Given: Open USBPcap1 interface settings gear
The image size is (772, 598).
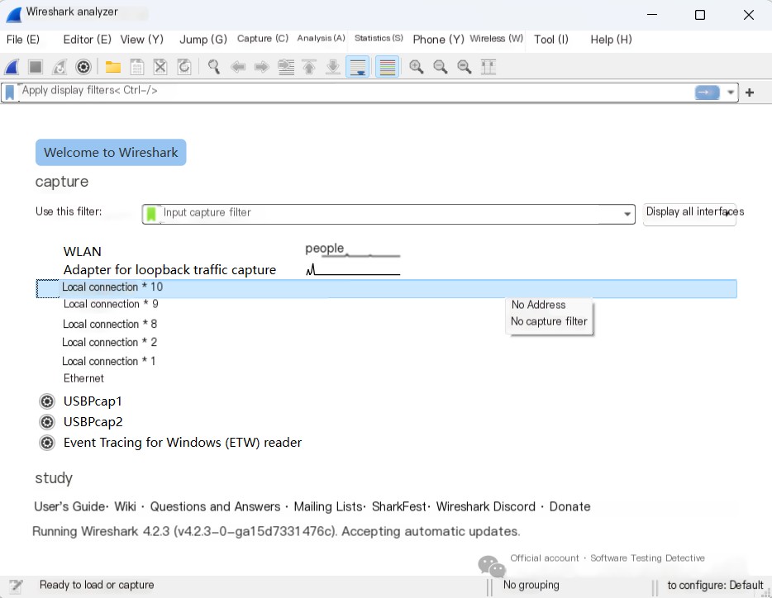Looking at the screenshot, I should 47,401.
